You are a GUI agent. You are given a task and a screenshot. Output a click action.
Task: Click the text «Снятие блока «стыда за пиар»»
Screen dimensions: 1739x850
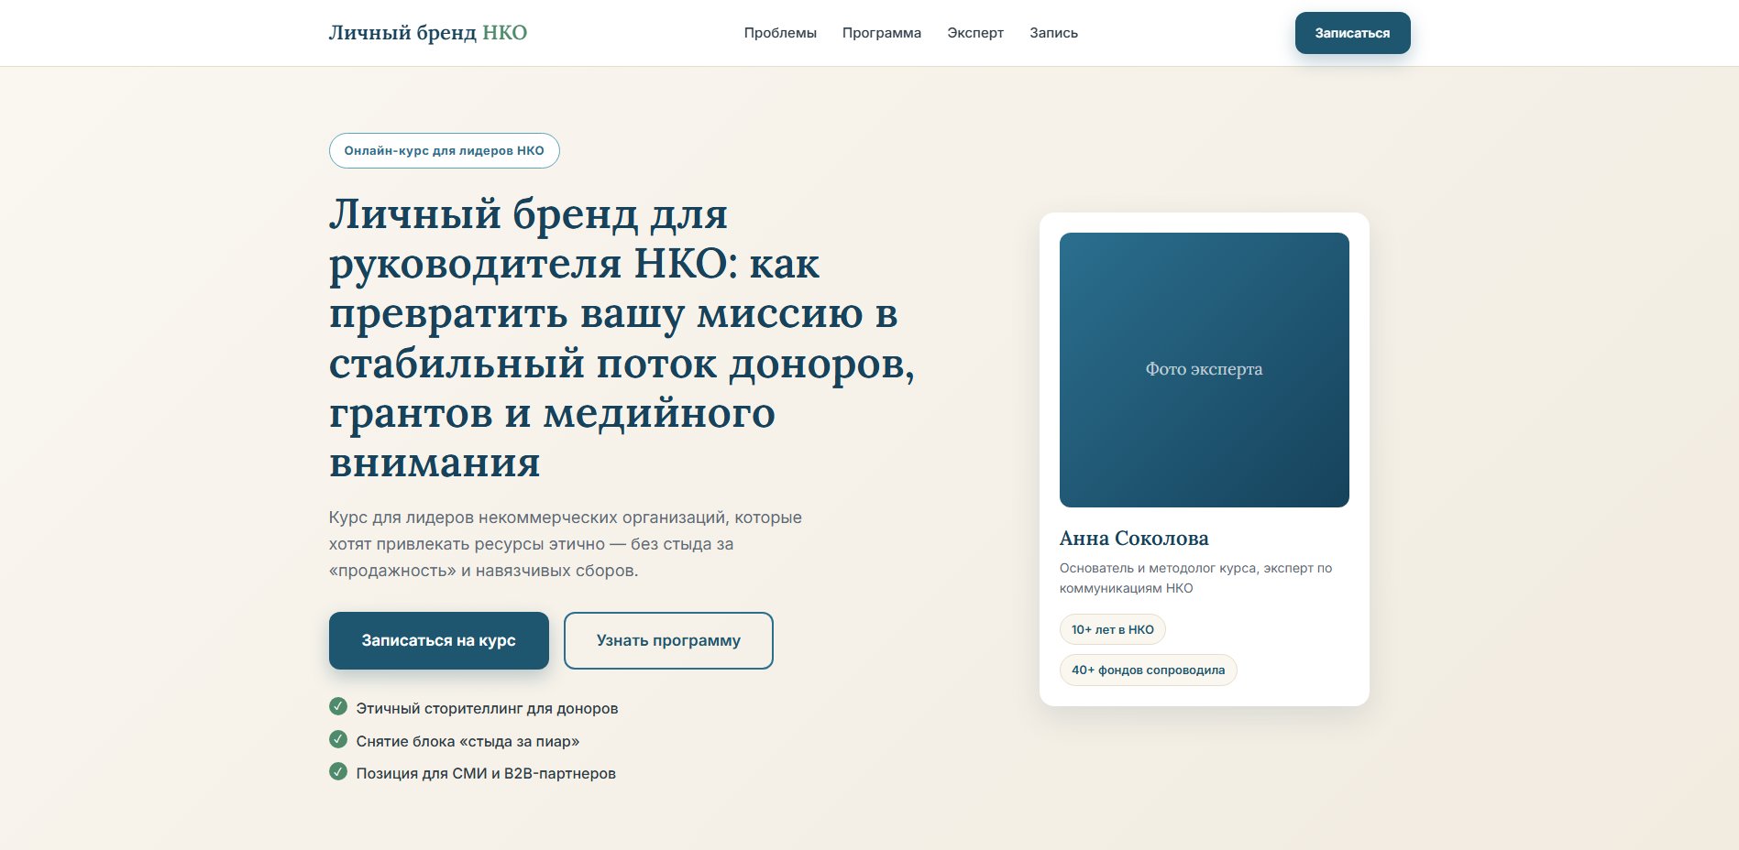[x=468, y=741]
